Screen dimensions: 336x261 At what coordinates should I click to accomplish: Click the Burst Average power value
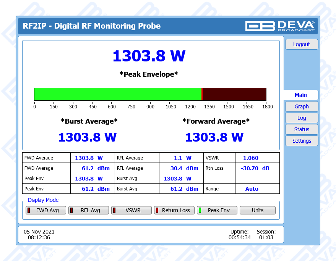click(87, 137)
